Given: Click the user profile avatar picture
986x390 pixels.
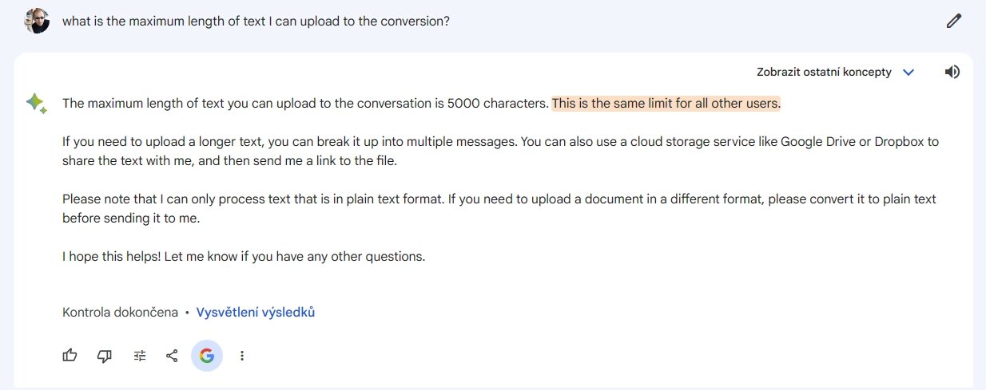Looking at the screenshot, I should click(x=38, y=21).
